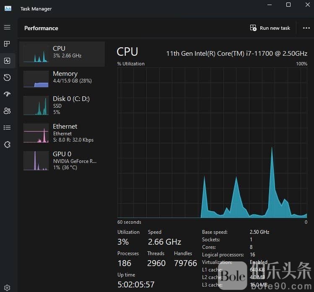Click the Logical processors value 16
The image size is (314, 292).
coord(252,255)
